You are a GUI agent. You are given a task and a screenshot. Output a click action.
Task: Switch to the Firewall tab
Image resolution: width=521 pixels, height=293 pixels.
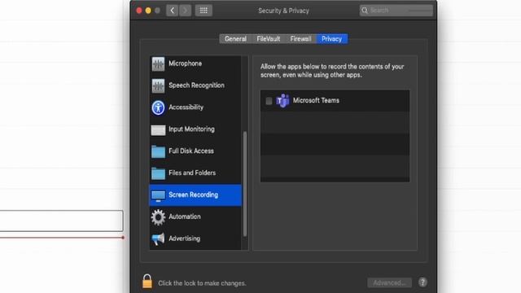pos(300,39)
